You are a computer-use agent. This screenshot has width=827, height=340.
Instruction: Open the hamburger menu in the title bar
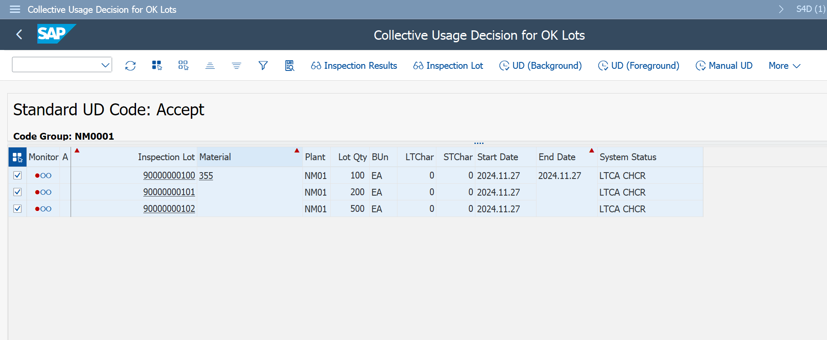tap(15, 9)
